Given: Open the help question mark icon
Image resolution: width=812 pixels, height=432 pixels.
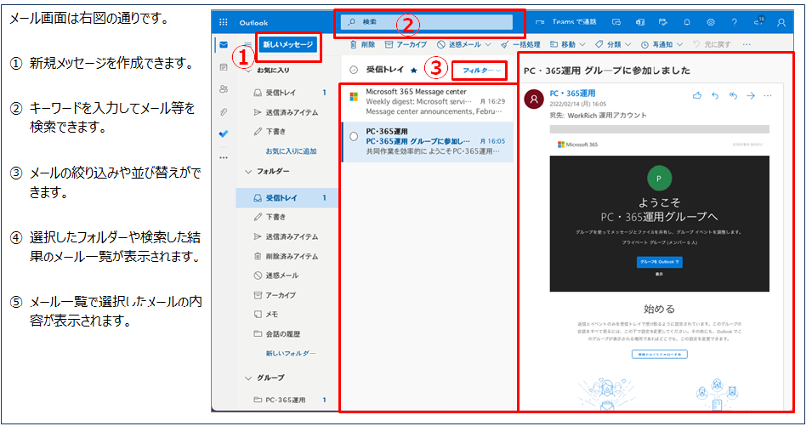Looking at the screenshot, I should 734,22.
